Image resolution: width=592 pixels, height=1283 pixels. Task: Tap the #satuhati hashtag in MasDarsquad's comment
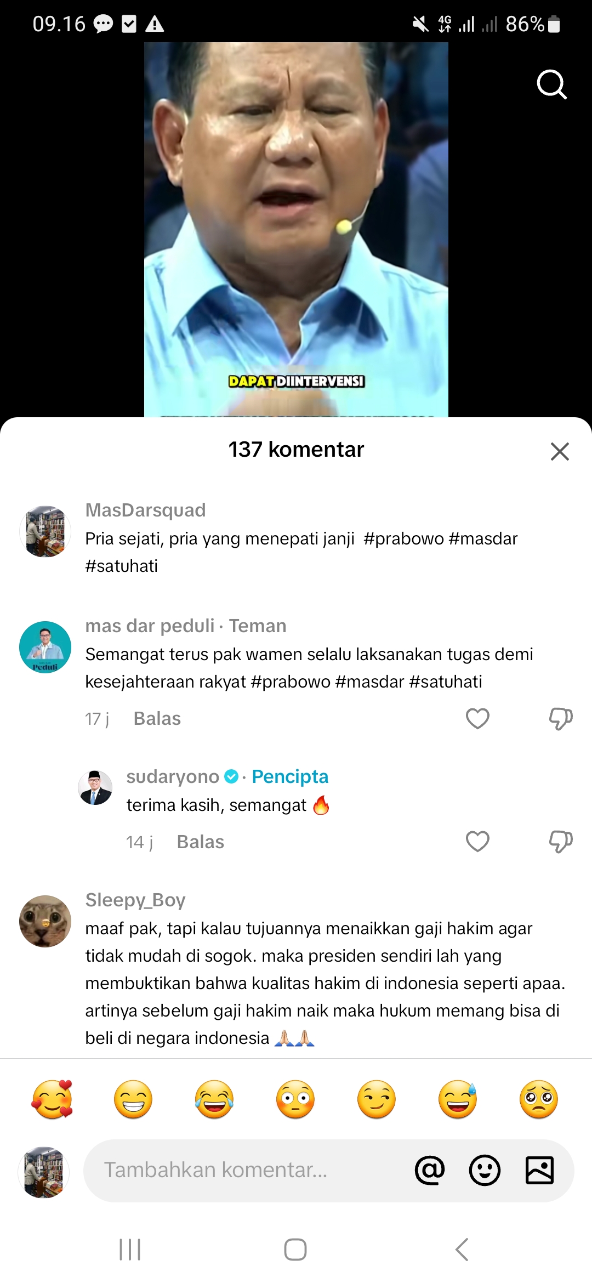[121, 566]
